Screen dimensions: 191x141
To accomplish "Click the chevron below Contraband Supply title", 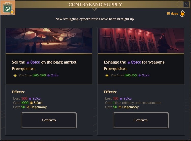I will pyautogui.click(x=95, y=9).
